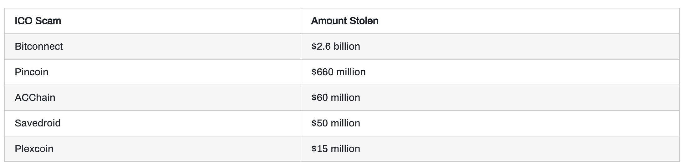Click the "$50 million" amount cell
The height and width of the screenshot is (167, 683).
coord(335,123)
